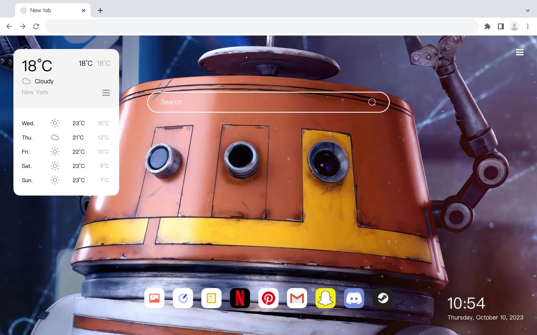Launch the blue checkmark tasks shortcut
The width and height of the screenshot is (537, 335).
click(183, 298)
